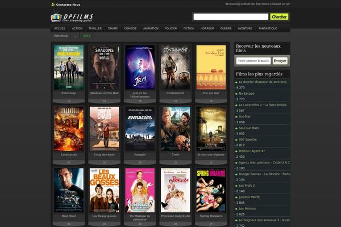Screen dimensions: 341x227
Task: Open the Shadows on the Wall poster
Action: (x=105, y=68)
